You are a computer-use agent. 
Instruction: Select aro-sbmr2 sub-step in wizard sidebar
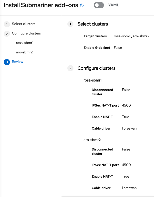[24, 52]
